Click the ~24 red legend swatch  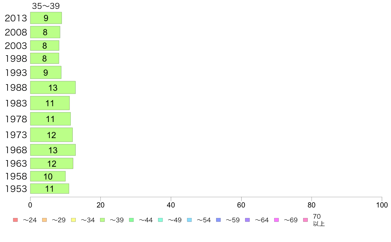click(x=15, y=220)
